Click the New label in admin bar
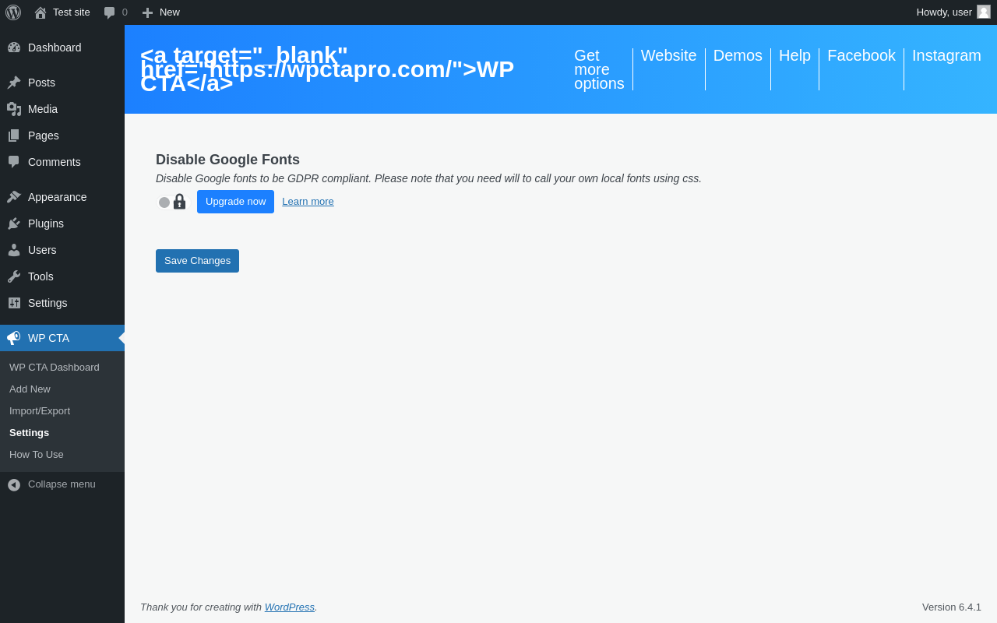Viewport: 997px width, 623px height. point(170,12)
